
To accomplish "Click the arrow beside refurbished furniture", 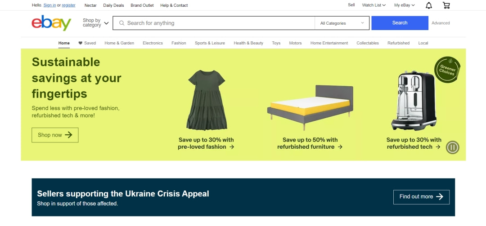I will click(340, 147).
